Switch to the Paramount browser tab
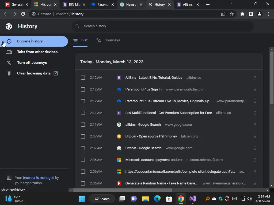Image resolution: width=274 pixels, height=205 pixels. click(x=102, y=5)
